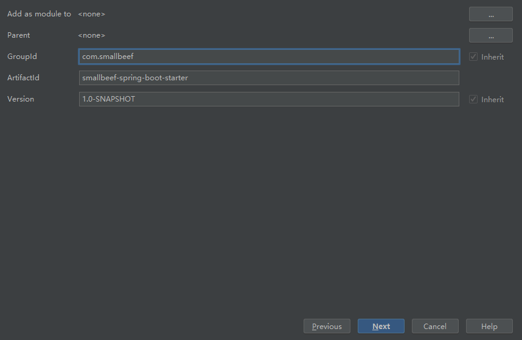Click the GroupId label
The height and width of the screenshot is (340, 522).
click(22, 57)
